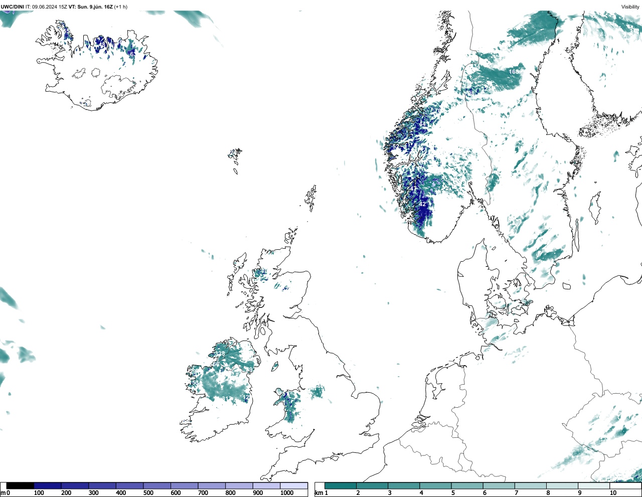This screenshot has height=497, width=642.
Task: Click the '168' visibility value over Sweden
Action: 514,72
